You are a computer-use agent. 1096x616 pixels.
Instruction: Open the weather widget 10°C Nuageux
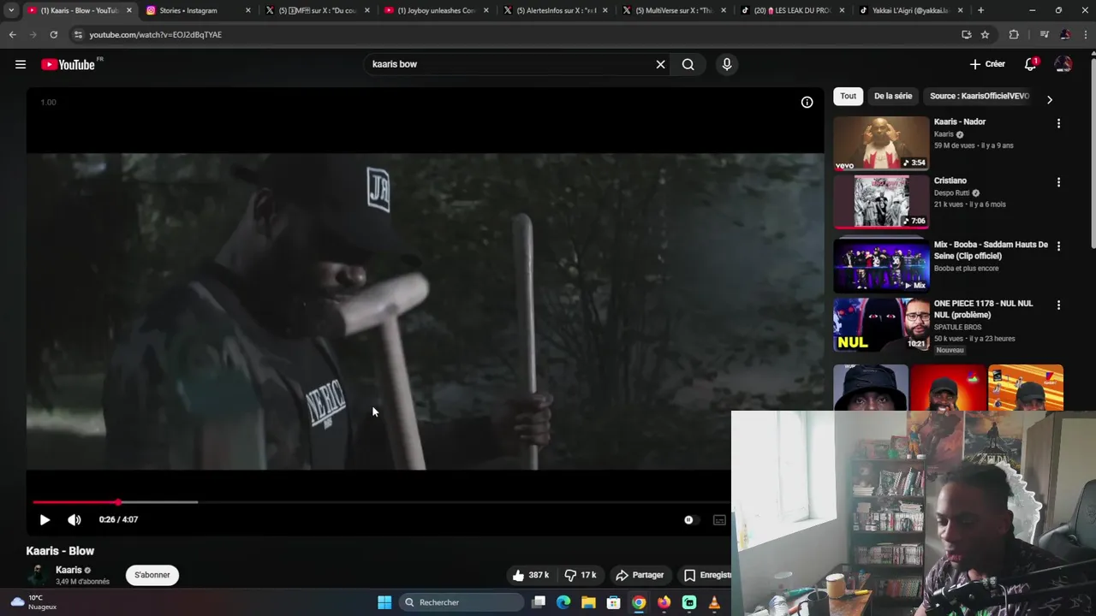coord(33,602)
